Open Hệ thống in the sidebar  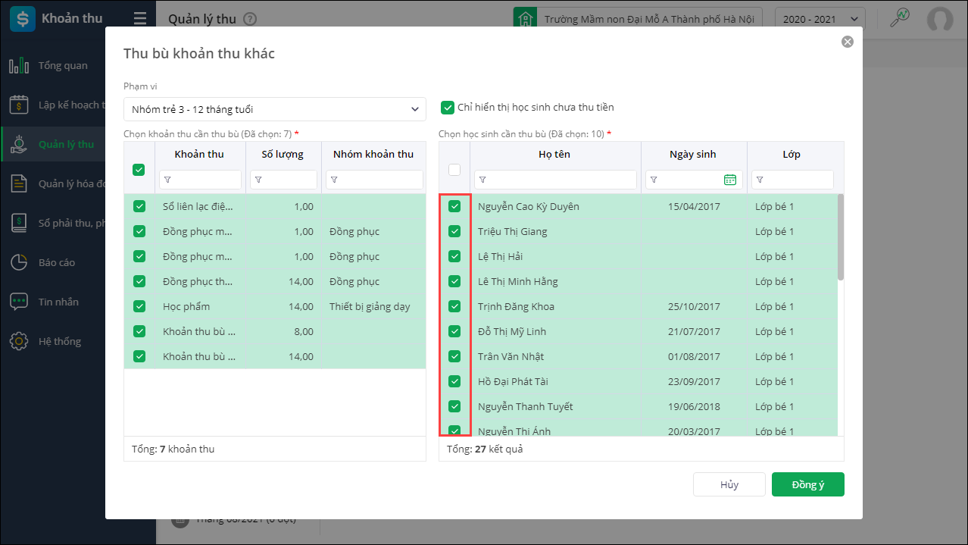[59, 341]
